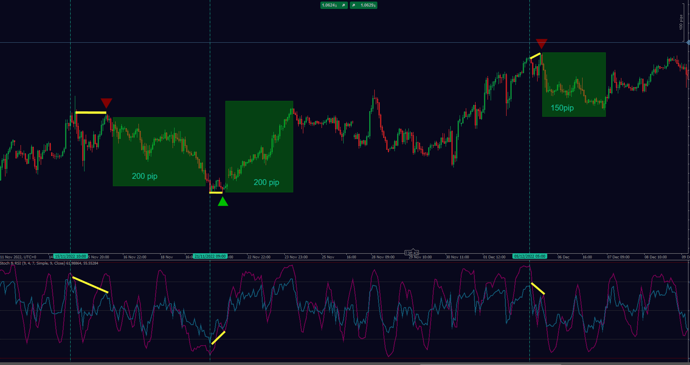This screenshot has width=690, height=365.
Task: Click the 1.0629 buy price button
Action: click(x=363, y=5)
